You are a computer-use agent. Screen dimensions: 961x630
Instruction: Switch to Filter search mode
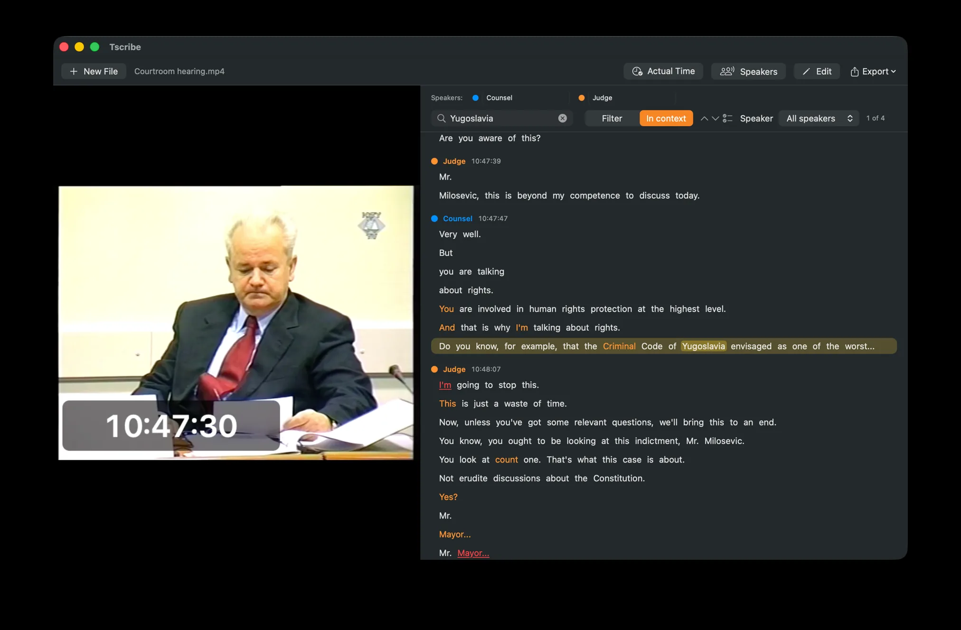[612, 118]
